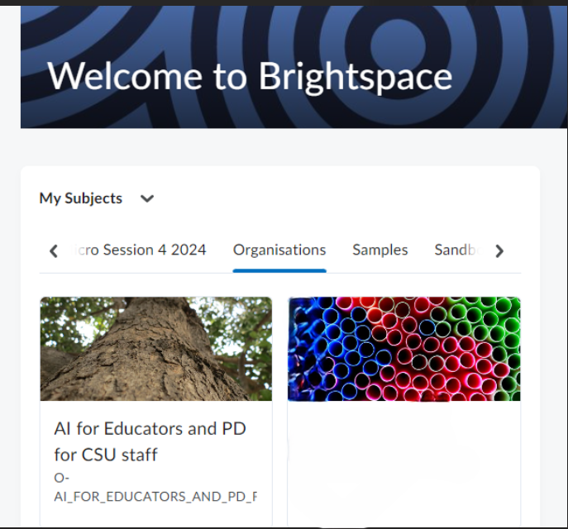Click the Welcome to Brightspace banner

[x=294, y=67]
